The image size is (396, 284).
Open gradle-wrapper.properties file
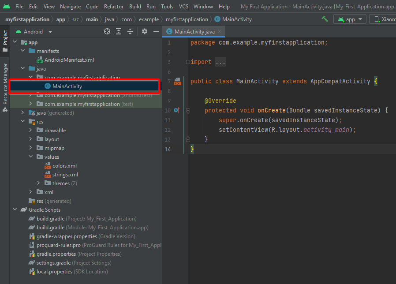point(82,236)
